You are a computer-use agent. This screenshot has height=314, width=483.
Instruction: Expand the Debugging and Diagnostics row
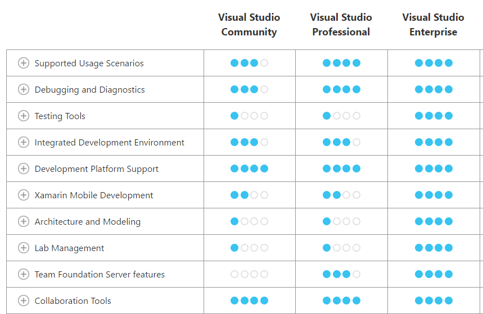pyautogui.click(x=24, y=89)
